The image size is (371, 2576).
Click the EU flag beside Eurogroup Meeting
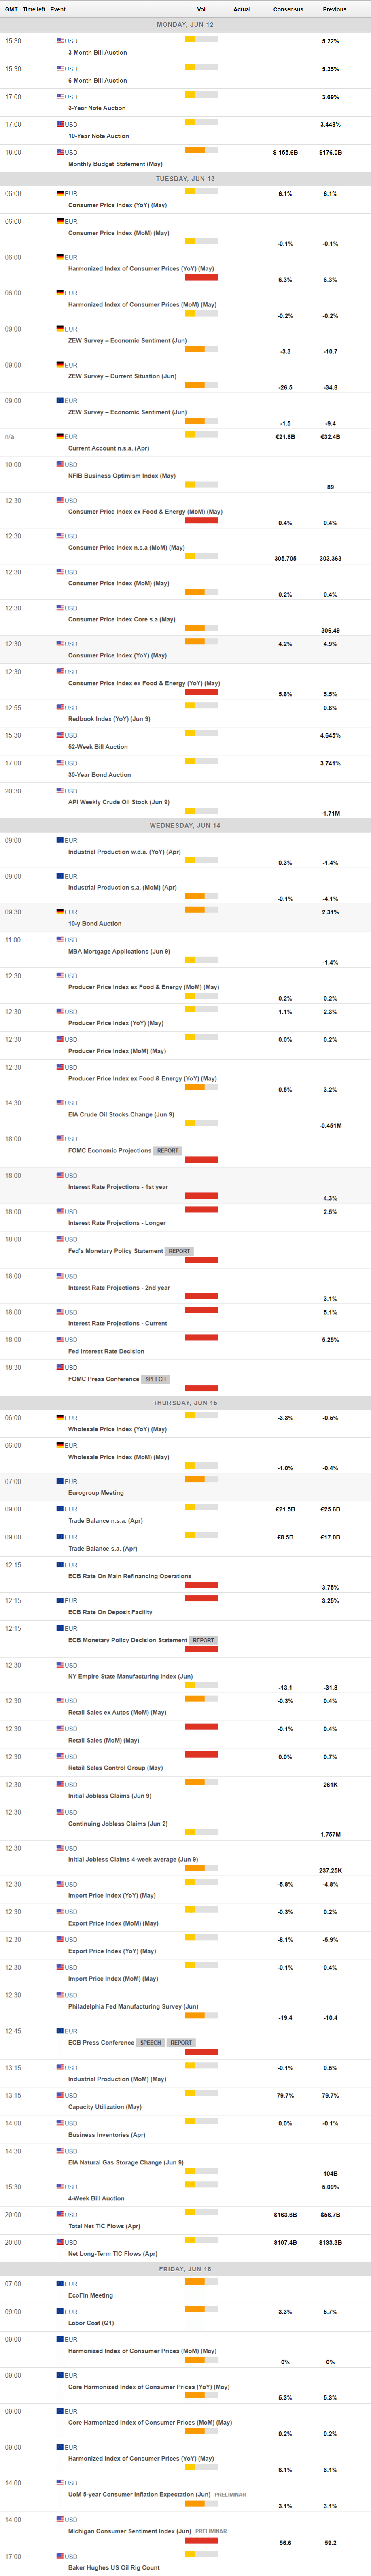[x=60, y=1481]
